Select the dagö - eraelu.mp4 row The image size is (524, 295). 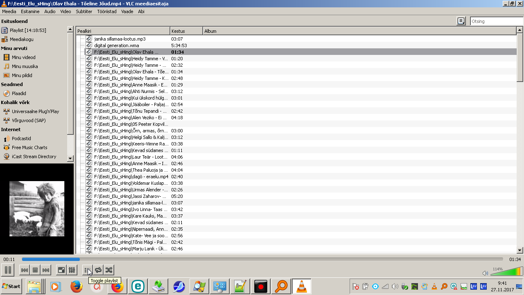[300, 177]
